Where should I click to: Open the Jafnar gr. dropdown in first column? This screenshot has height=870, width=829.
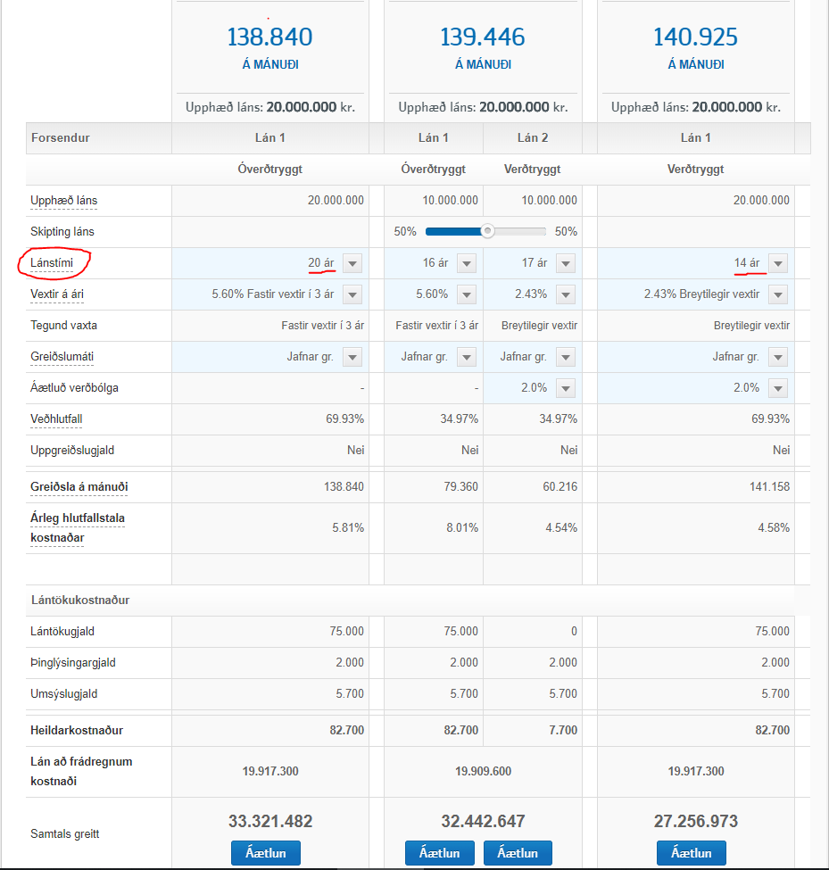point(352,357)
